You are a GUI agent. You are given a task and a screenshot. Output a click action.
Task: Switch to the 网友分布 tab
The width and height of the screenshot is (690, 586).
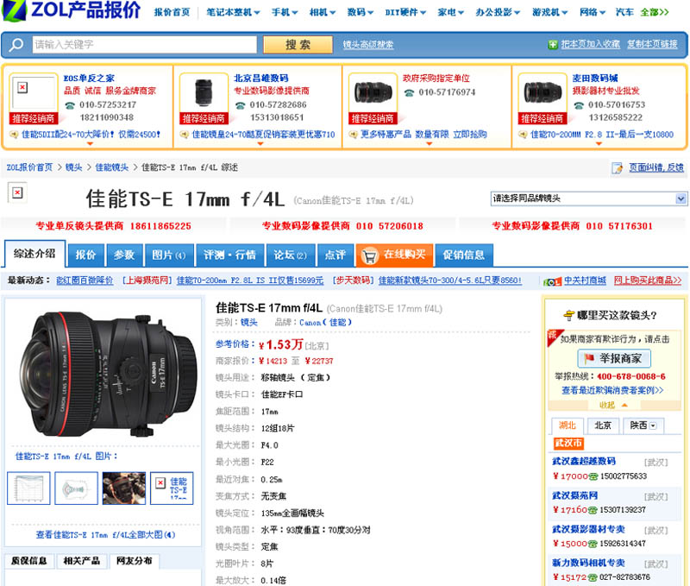pos(135,561)
